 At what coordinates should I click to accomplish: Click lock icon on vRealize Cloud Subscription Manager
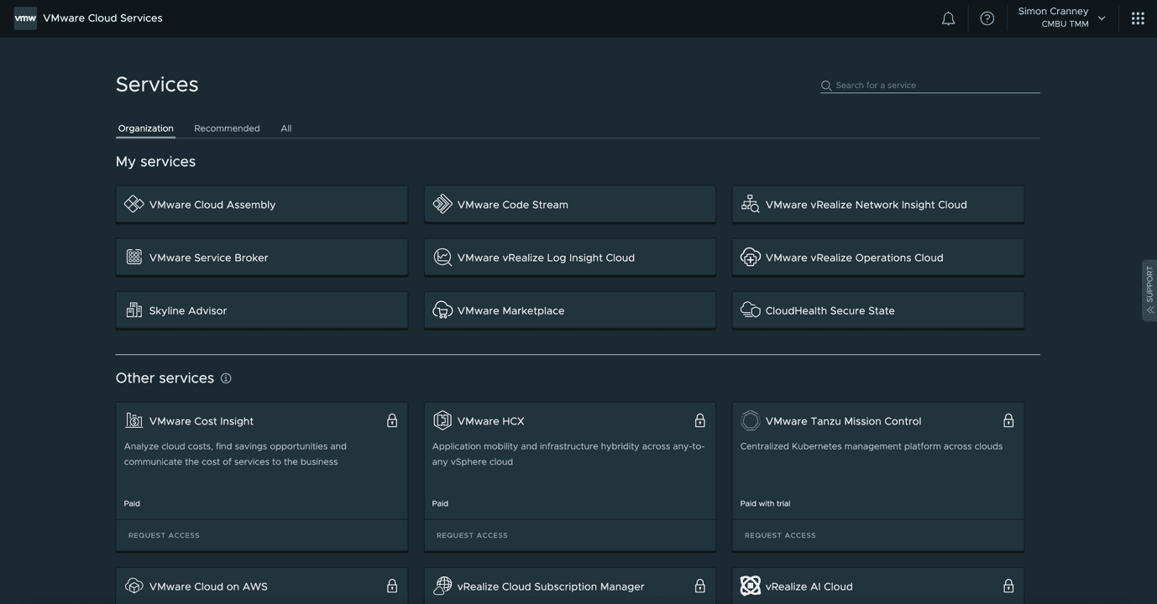coord(700,586)
